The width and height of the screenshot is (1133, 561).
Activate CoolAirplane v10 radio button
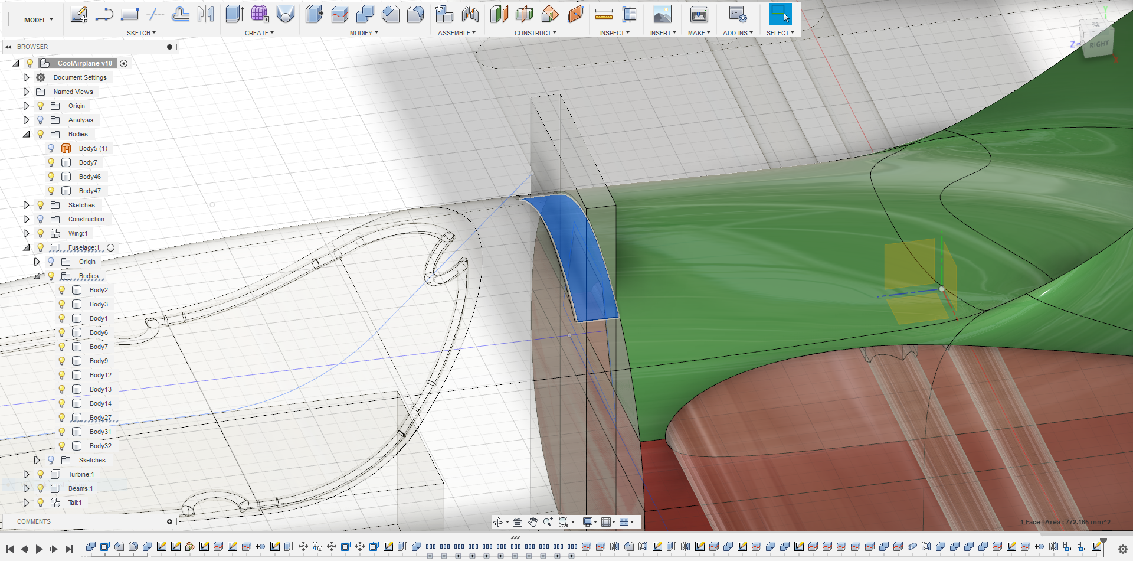click(123, 63)
